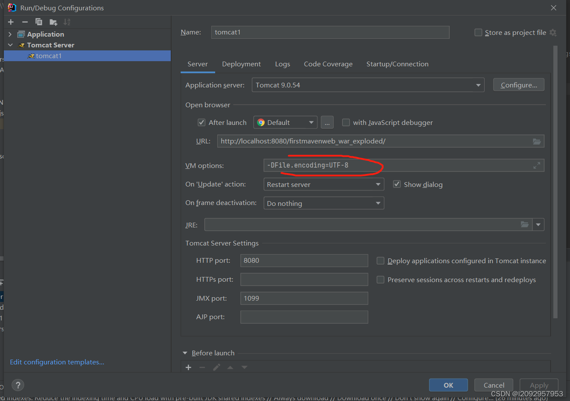570x401 pixels.
Task: Sort configurations alphabetically
Action: pos(67,22)
